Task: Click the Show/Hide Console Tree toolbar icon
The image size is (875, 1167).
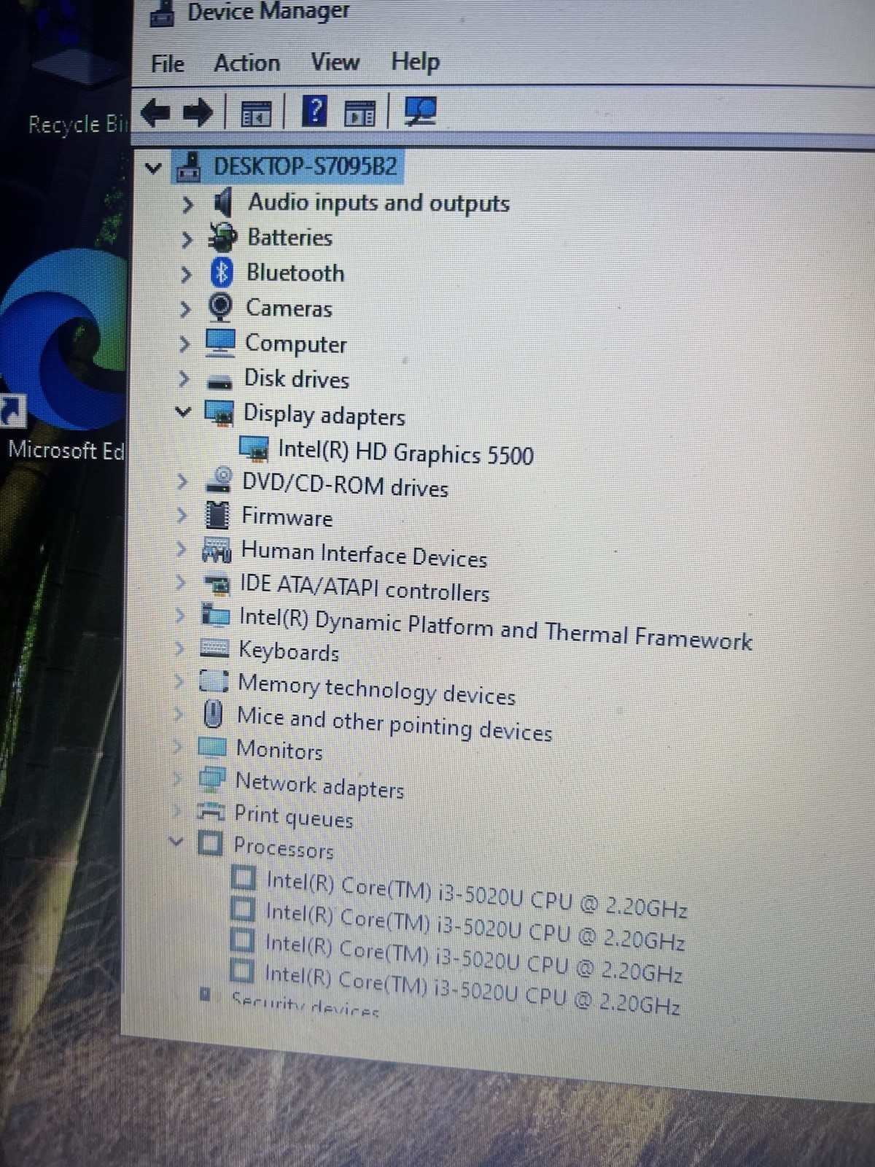Action: coord(255,113)
